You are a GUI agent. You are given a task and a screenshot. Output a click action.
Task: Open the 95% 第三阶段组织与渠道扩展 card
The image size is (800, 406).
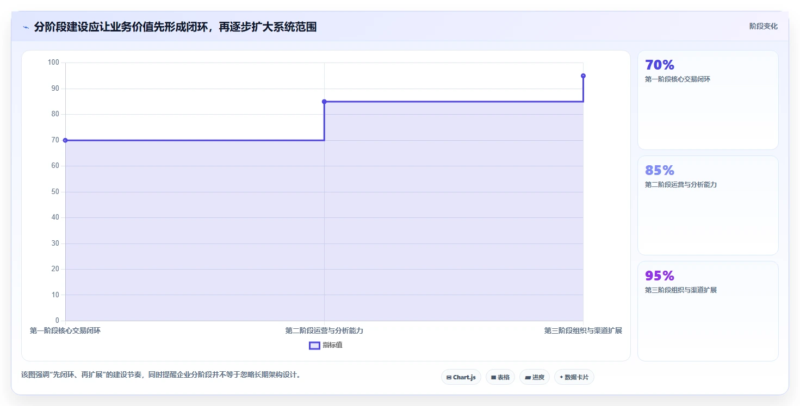(708, 311)
